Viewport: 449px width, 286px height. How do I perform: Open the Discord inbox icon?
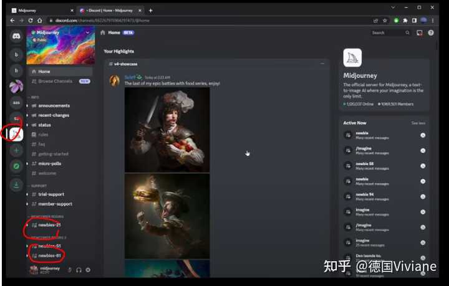click(420, 33)
